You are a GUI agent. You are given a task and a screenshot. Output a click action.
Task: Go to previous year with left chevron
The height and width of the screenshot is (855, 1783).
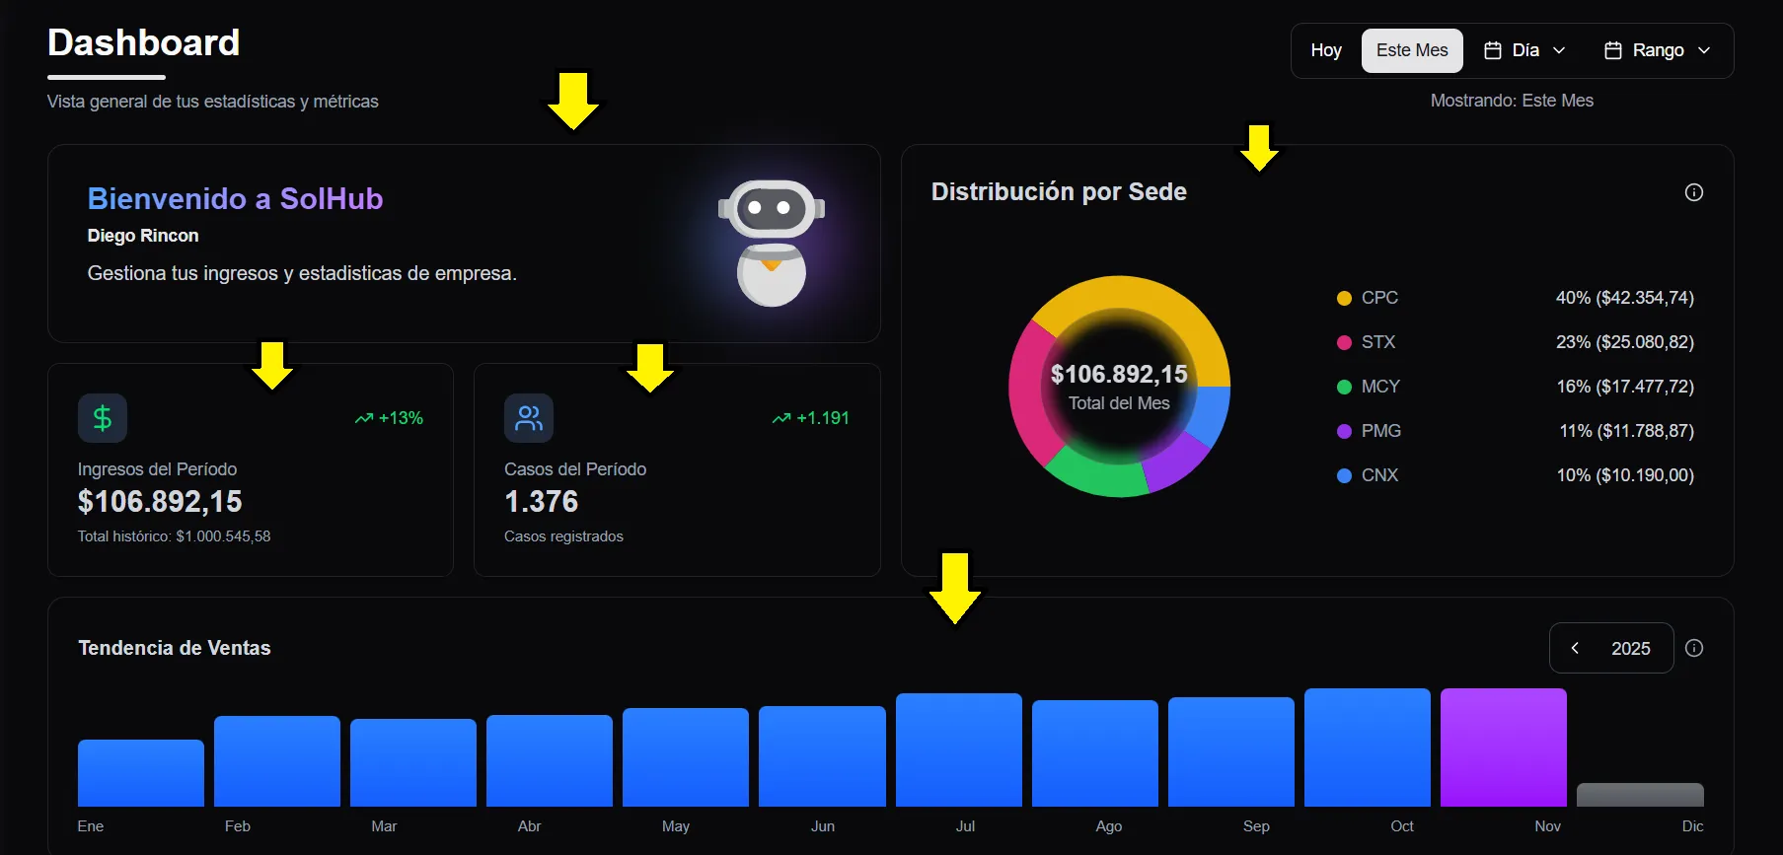tap(1575, 648)
